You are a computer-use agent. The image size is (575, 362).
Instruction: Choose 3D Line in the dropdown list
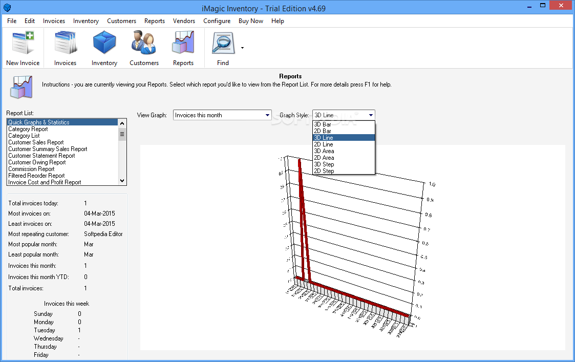344,138
